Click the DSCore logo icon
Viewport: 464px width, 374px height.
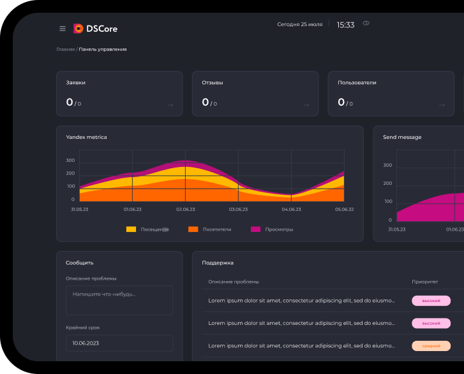tap(79, 29)
